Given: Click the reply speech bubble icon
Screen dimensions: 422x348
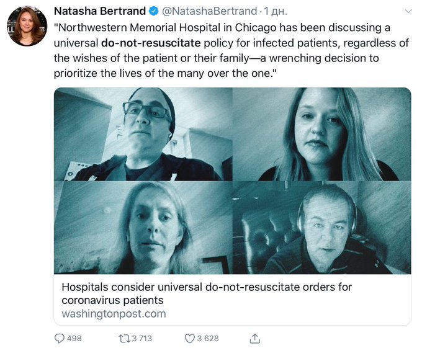Looking at the screenshot, I should 60,338.
